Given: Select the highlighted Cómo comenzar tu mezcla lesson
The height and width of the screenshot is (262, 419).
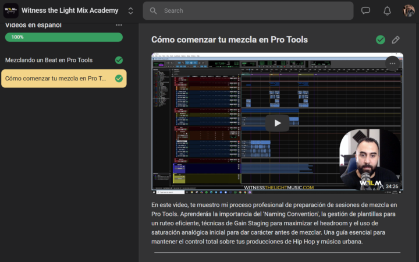Looking at the screenshot, I should click(64, 79).
